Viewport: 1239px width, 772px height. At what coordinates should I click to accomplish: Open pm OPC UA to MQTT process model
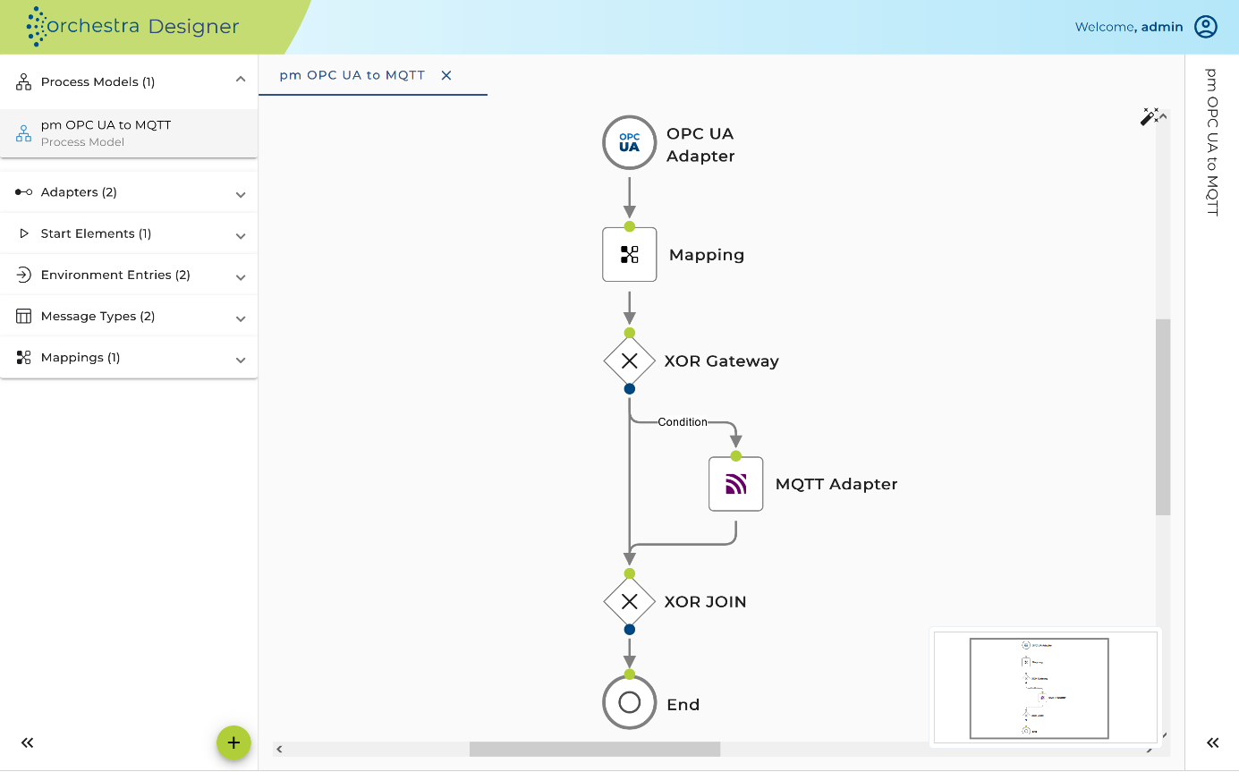129,133
